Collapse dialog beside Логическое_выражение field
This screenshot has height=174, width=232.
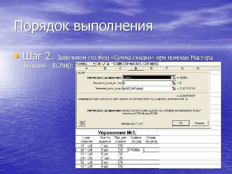[x=173, y=78]
